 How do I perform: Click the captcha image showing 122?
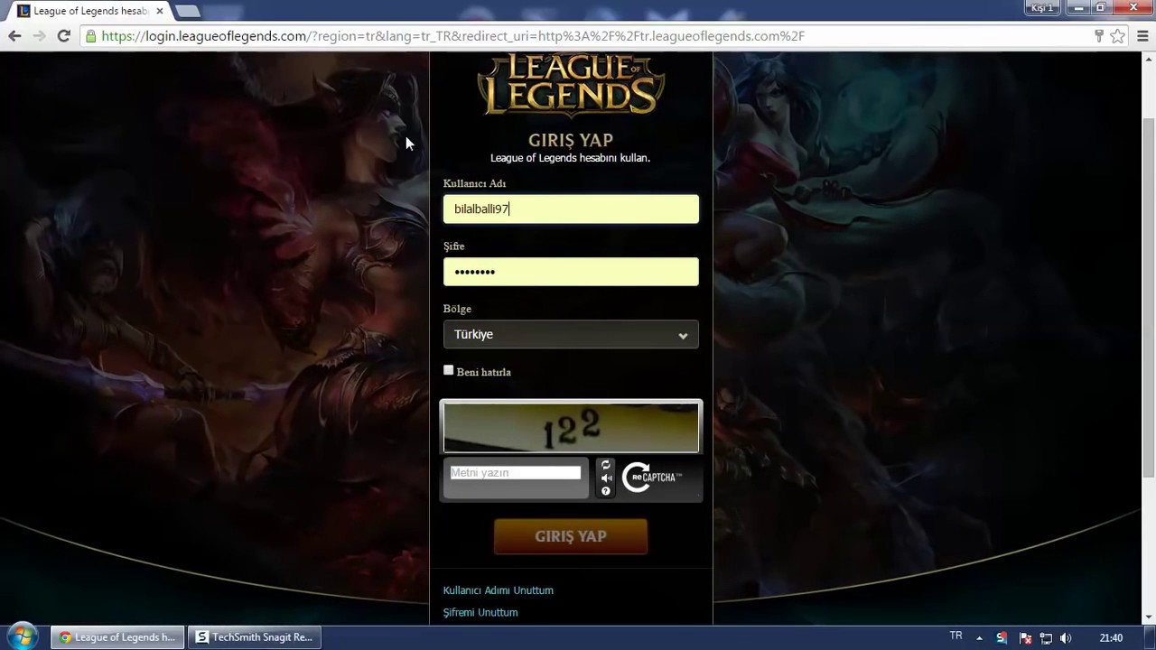click(x=571, y=427)
